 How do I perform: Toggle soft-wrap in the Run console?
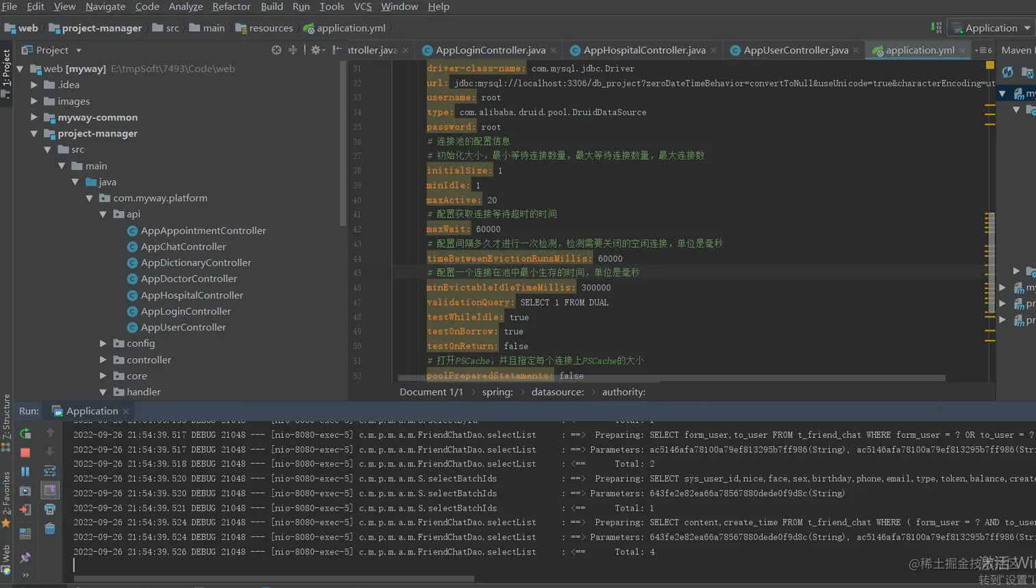pos(50,471)
